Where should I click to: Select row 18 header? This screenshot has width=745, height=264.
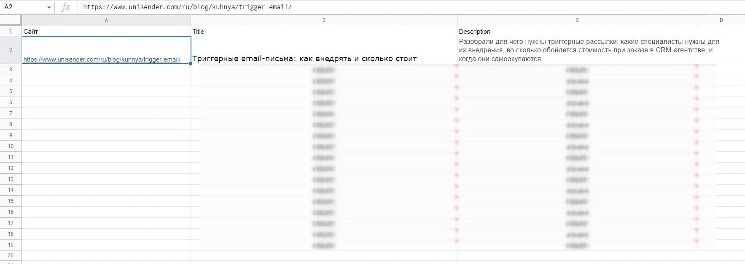[11, 234]
